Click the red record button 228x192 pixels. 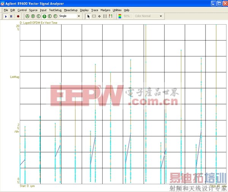click(18, 16)
